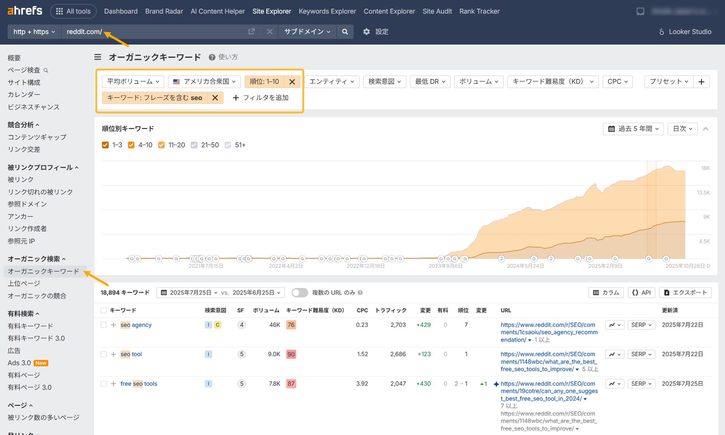
Task: Click the 使い方 help question mark icon
Action: click(x=211, y=57)
